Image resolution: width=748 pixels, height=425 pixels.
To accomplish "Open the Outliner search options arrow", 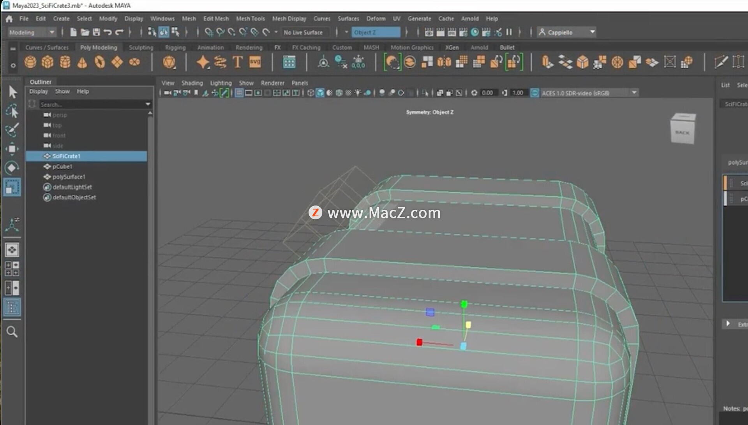I will click(148, 104).
